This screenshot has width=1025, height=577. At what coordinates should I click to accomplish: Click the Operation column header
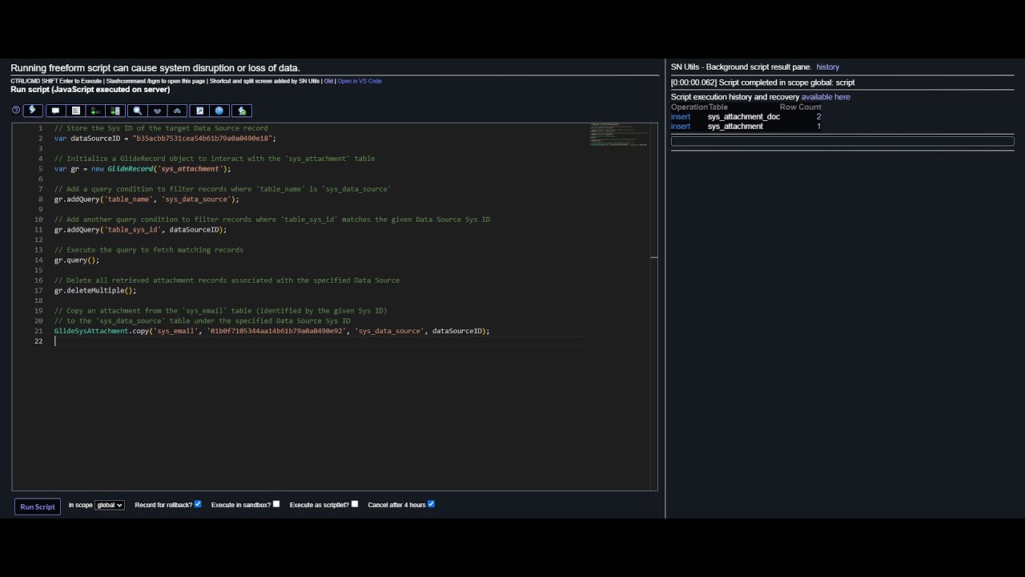point(689,107)
